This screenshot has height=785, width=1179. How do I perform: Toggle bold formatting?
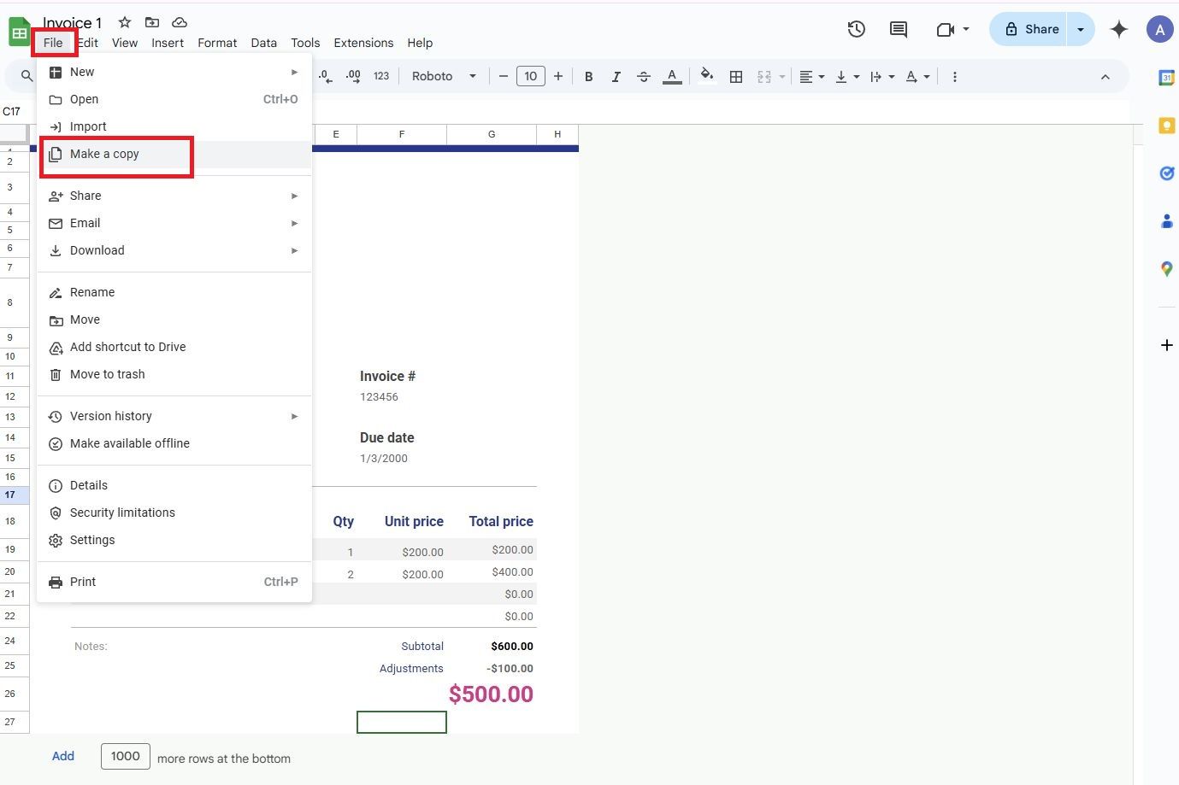point(588,76)
